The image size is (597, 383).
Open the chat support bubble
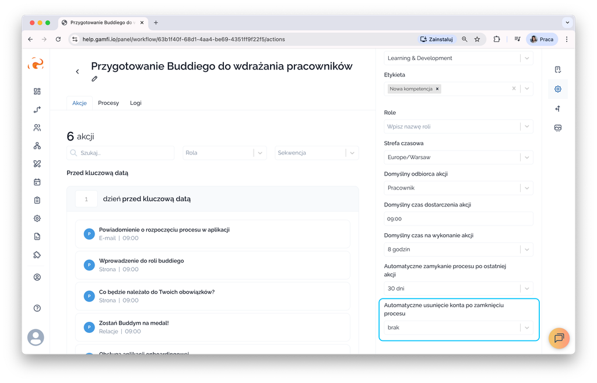pyautogui.click(x=559, y=338)
